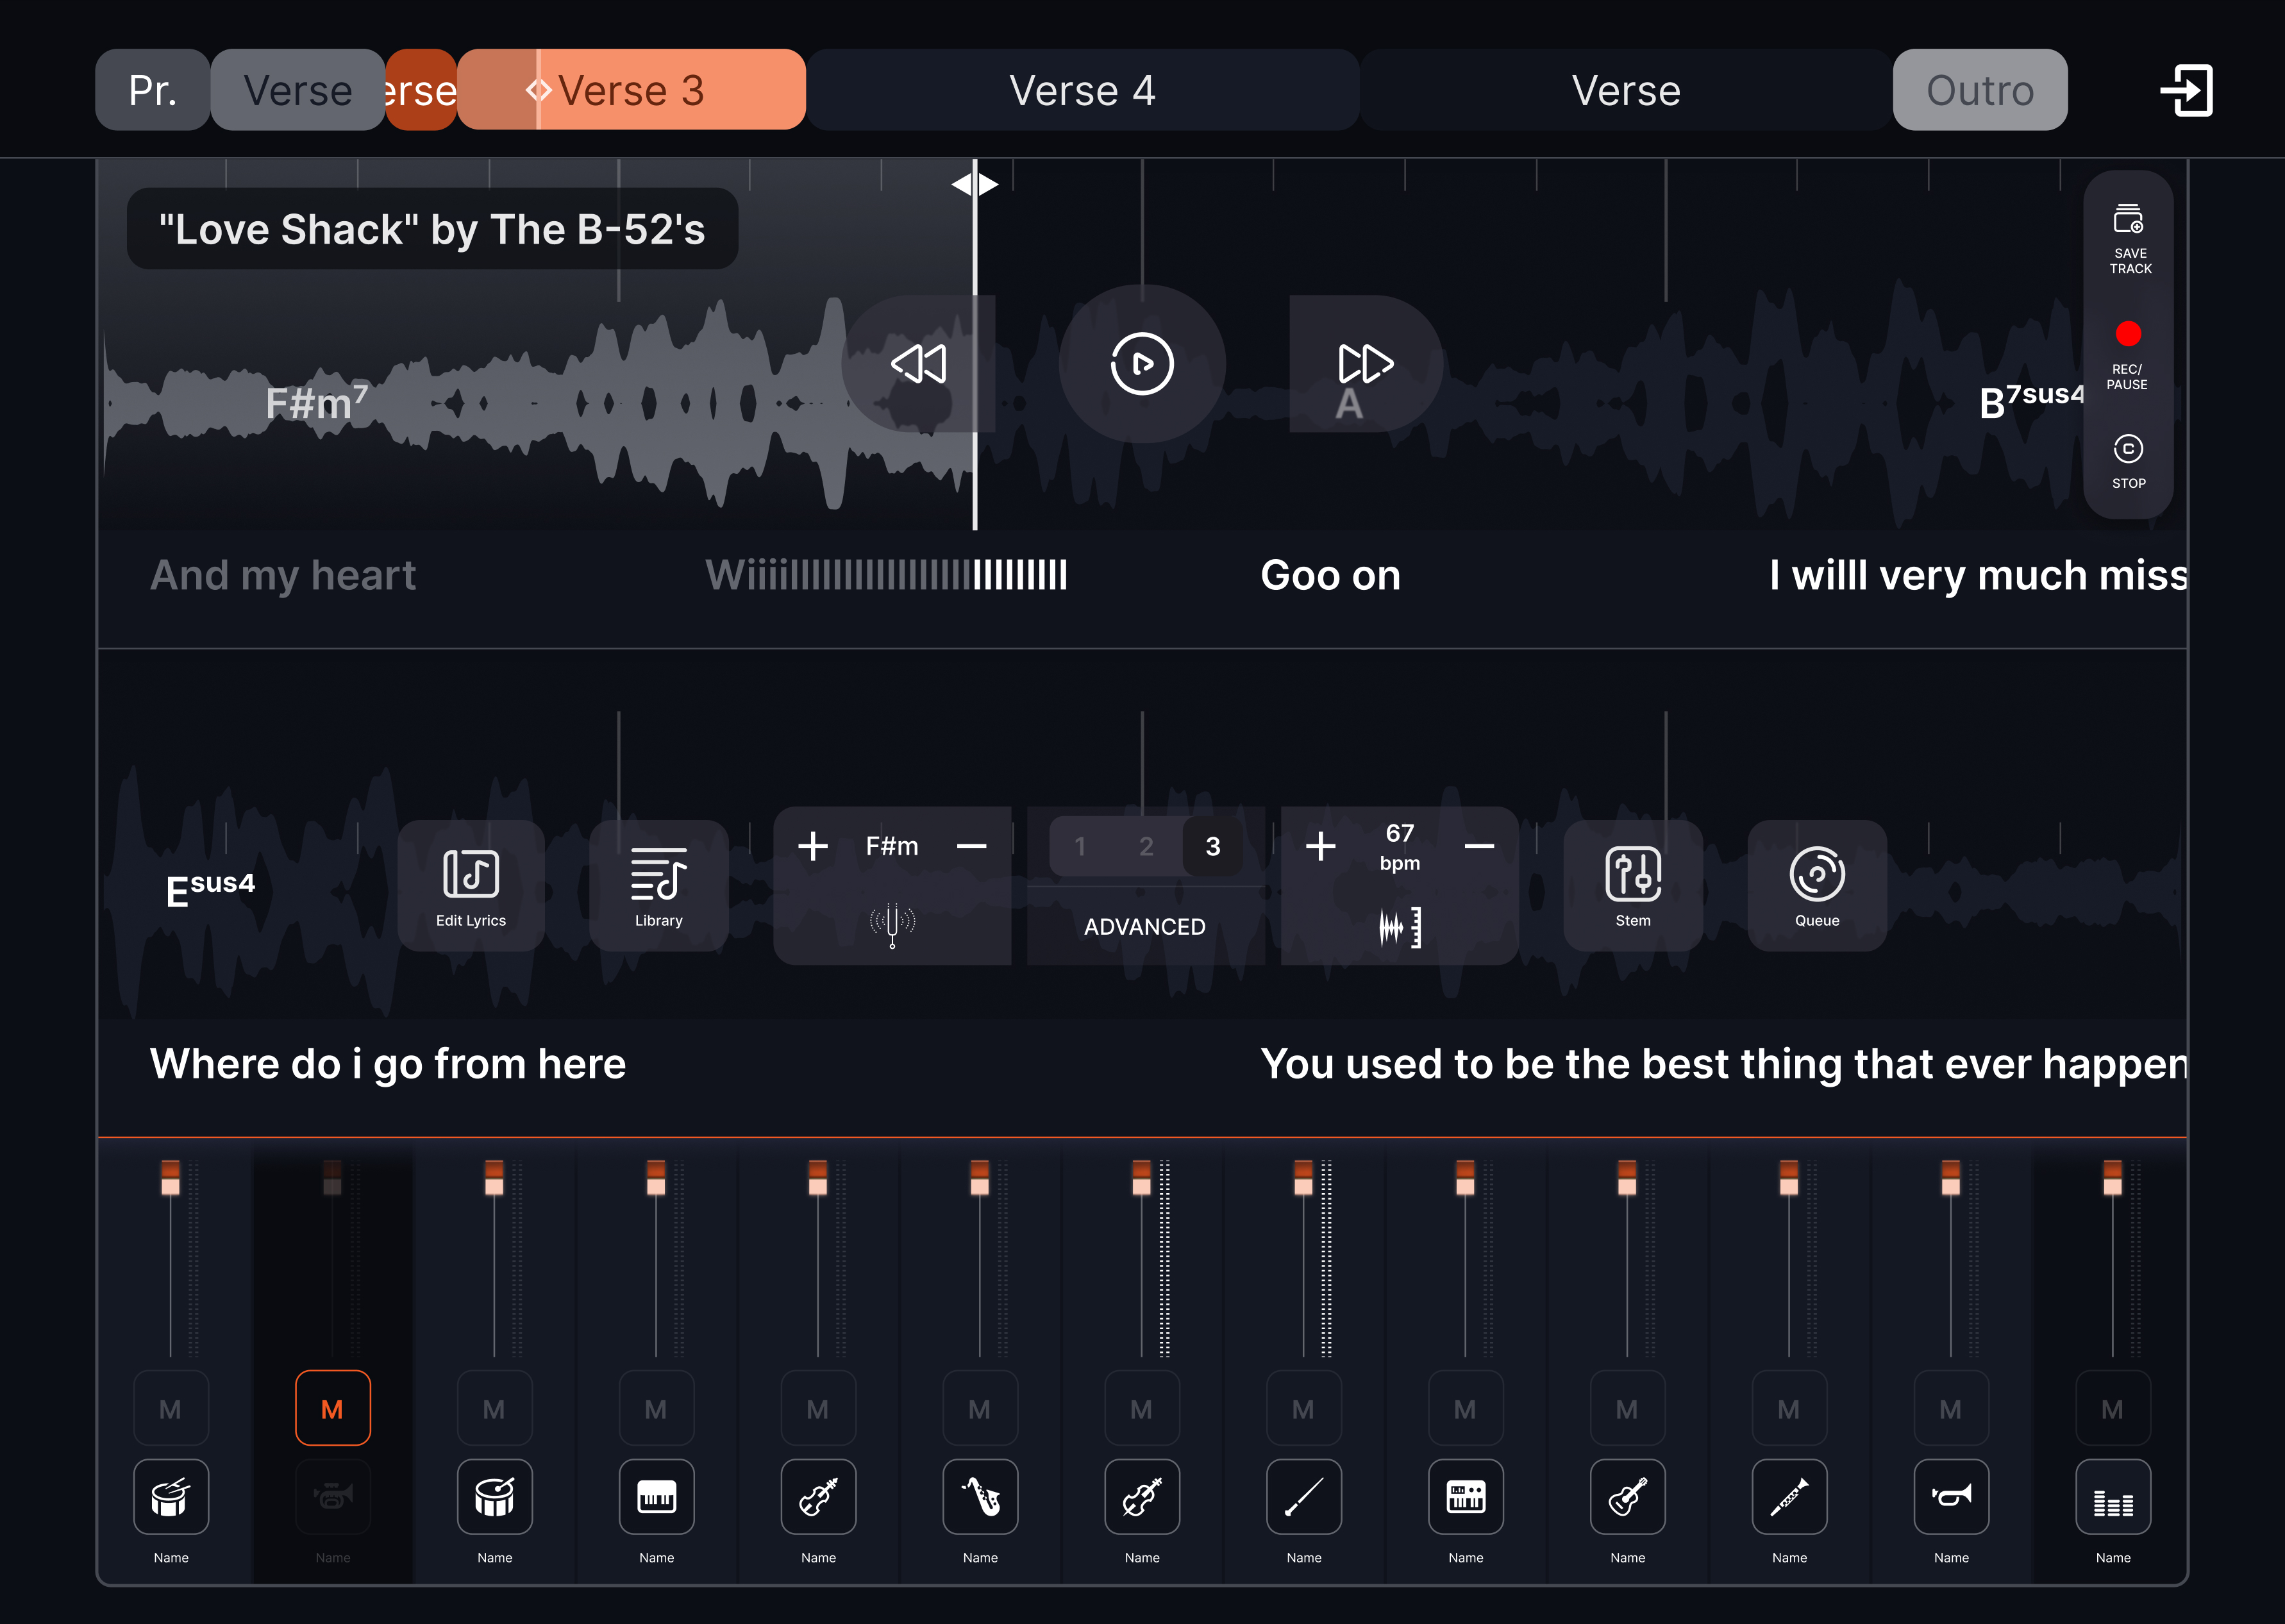
Task: Select the flute stick instrument icon
Action: click(1304, 1496)
